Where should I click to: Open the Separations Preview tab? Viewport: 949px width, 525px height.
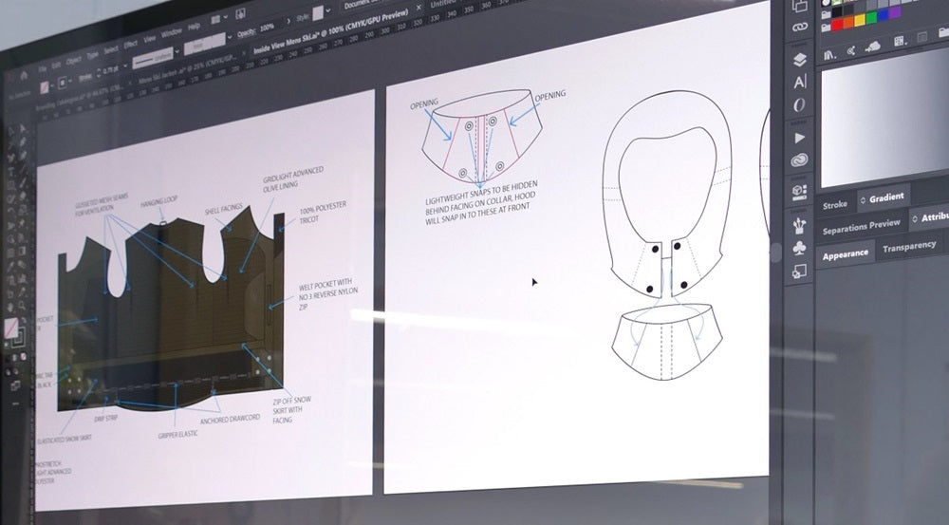click(x=861, y=224)
